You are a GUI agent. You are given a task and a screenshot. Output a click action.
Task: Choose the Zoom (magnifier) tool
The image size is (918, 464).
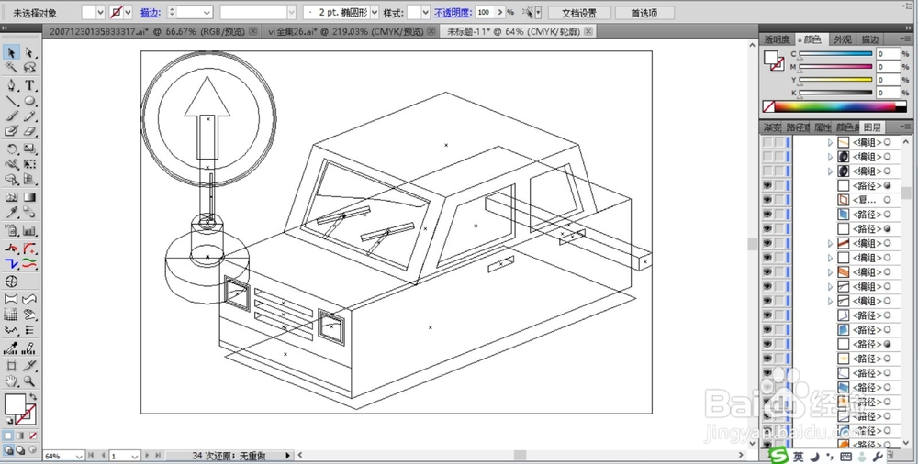point(30,381)
